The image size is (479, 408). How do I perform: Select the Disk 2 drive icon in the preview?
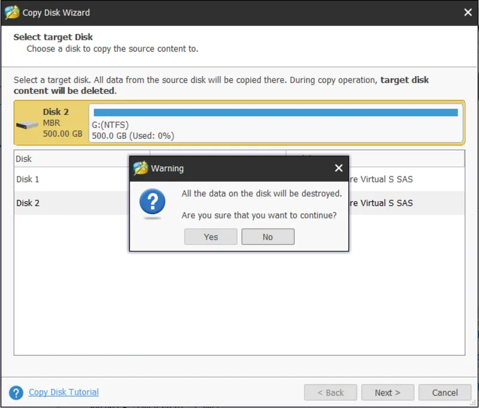pos(28,124)
